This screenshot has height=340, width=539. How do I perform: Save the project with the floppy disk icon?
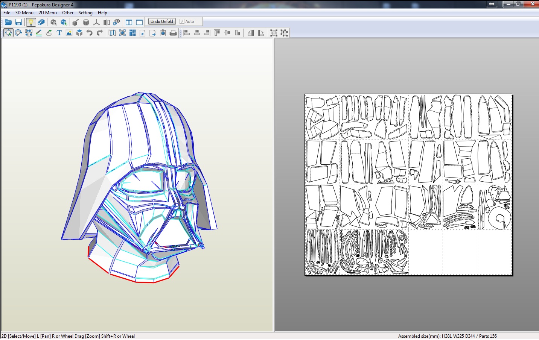18,22
